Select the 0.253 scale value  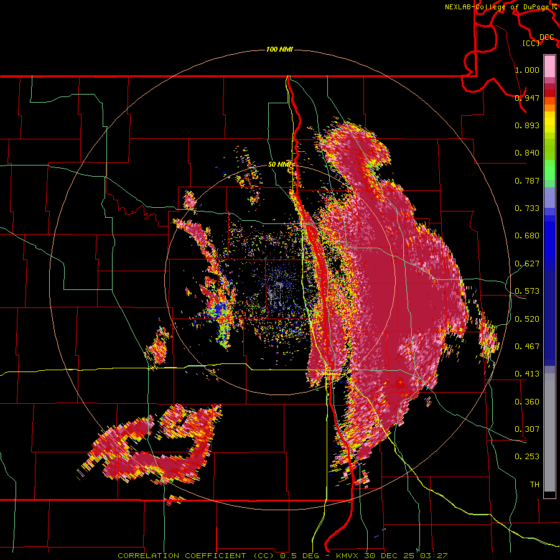click(x=527, y=457)
